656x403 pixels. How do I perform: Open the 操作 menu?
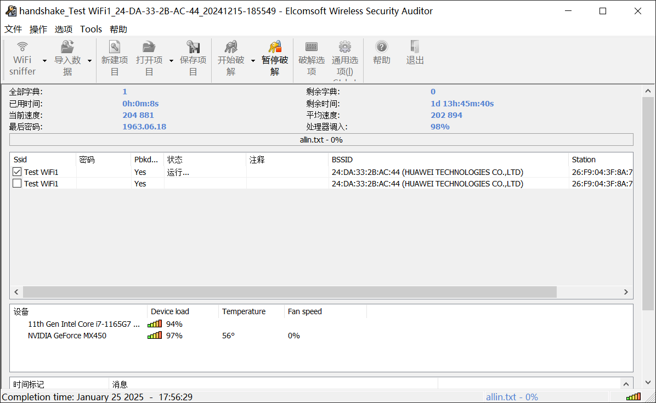click(38, 29)
